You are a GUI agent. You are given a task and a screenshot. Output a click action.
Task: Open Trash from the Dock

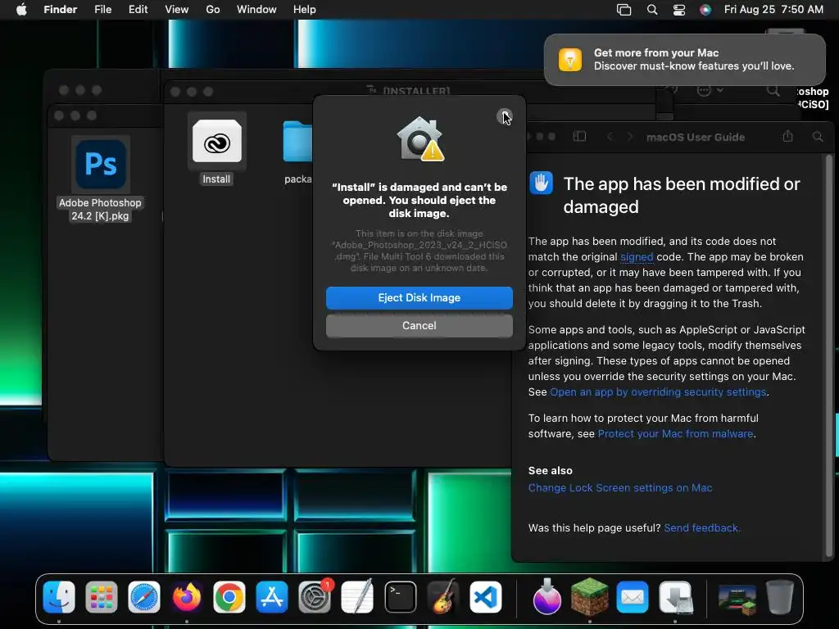pos(780,597)
